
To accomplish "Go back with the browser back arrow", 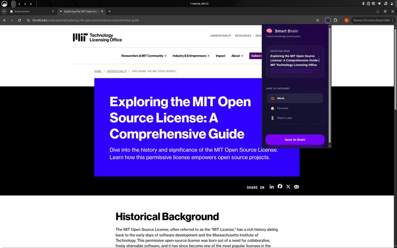I will tap(4, 20).
